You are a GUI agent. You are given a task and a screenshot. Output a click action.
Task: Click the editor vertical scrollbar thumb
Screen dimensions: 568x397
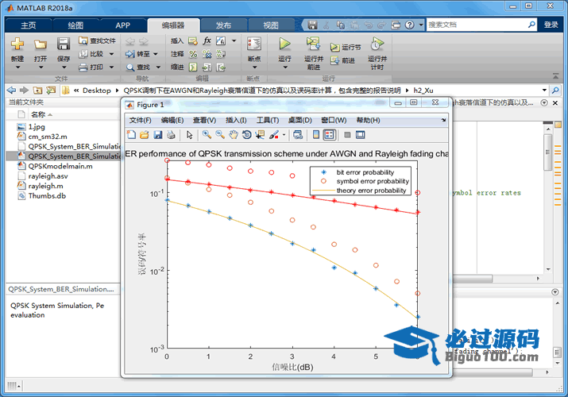point(547,152)
